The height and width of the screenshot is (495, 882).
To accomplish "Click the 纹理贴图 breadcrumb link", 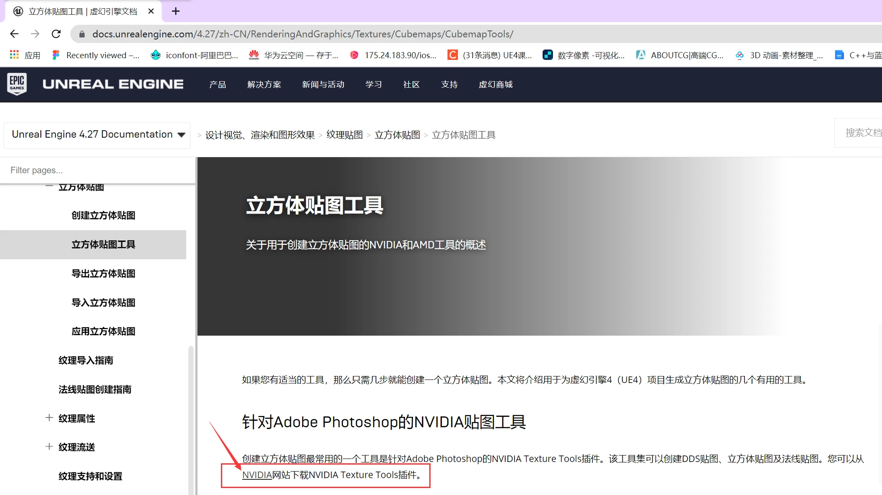I will [x=344, y=135].
